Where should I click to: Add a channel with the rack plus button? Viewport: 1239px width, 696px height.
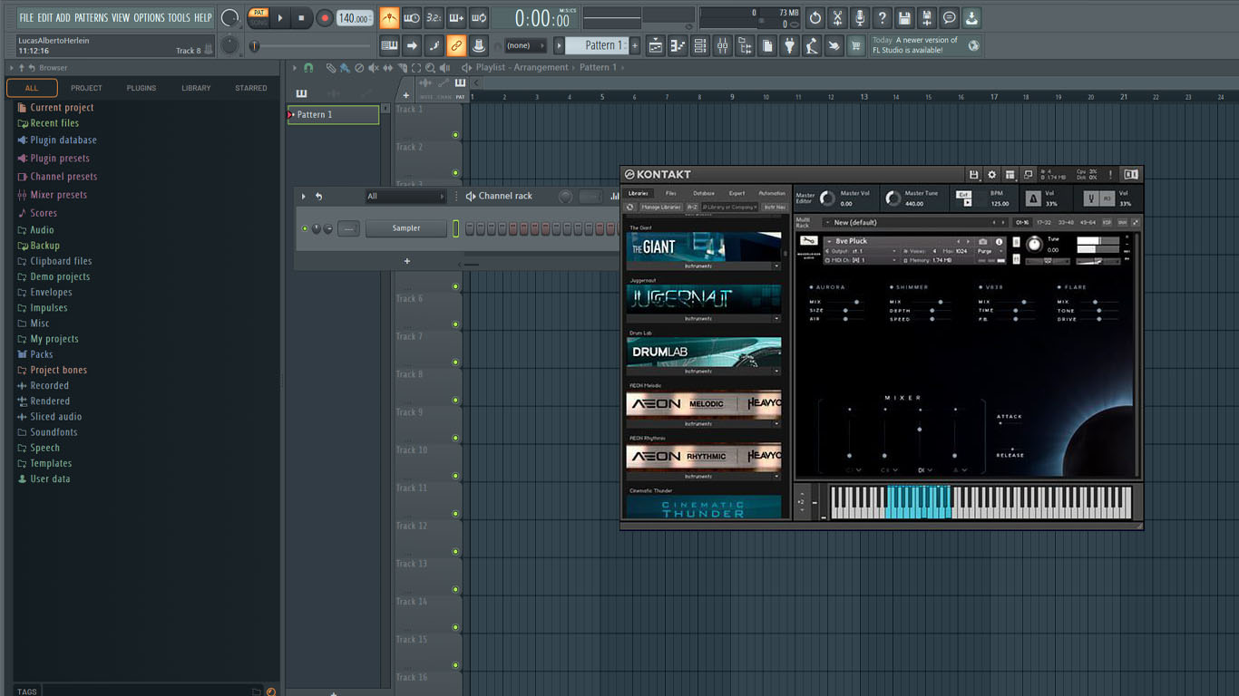click(407, 261)
